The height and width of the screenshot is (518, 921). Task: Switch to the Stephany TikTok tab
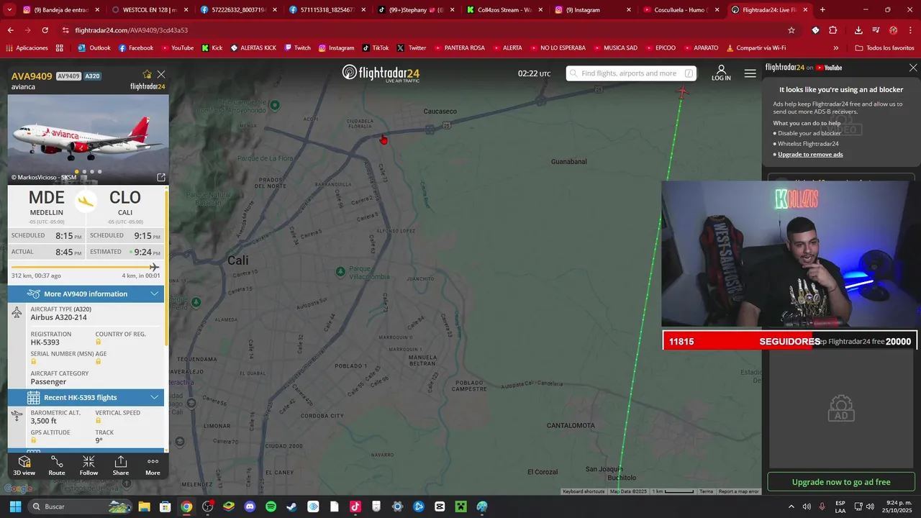click(x=416, y=10)
